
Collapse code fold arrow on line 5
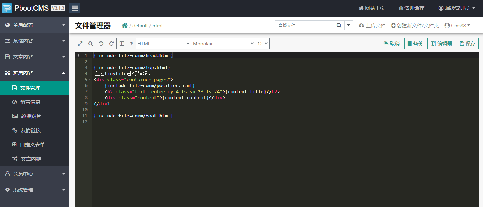[90, 80]
